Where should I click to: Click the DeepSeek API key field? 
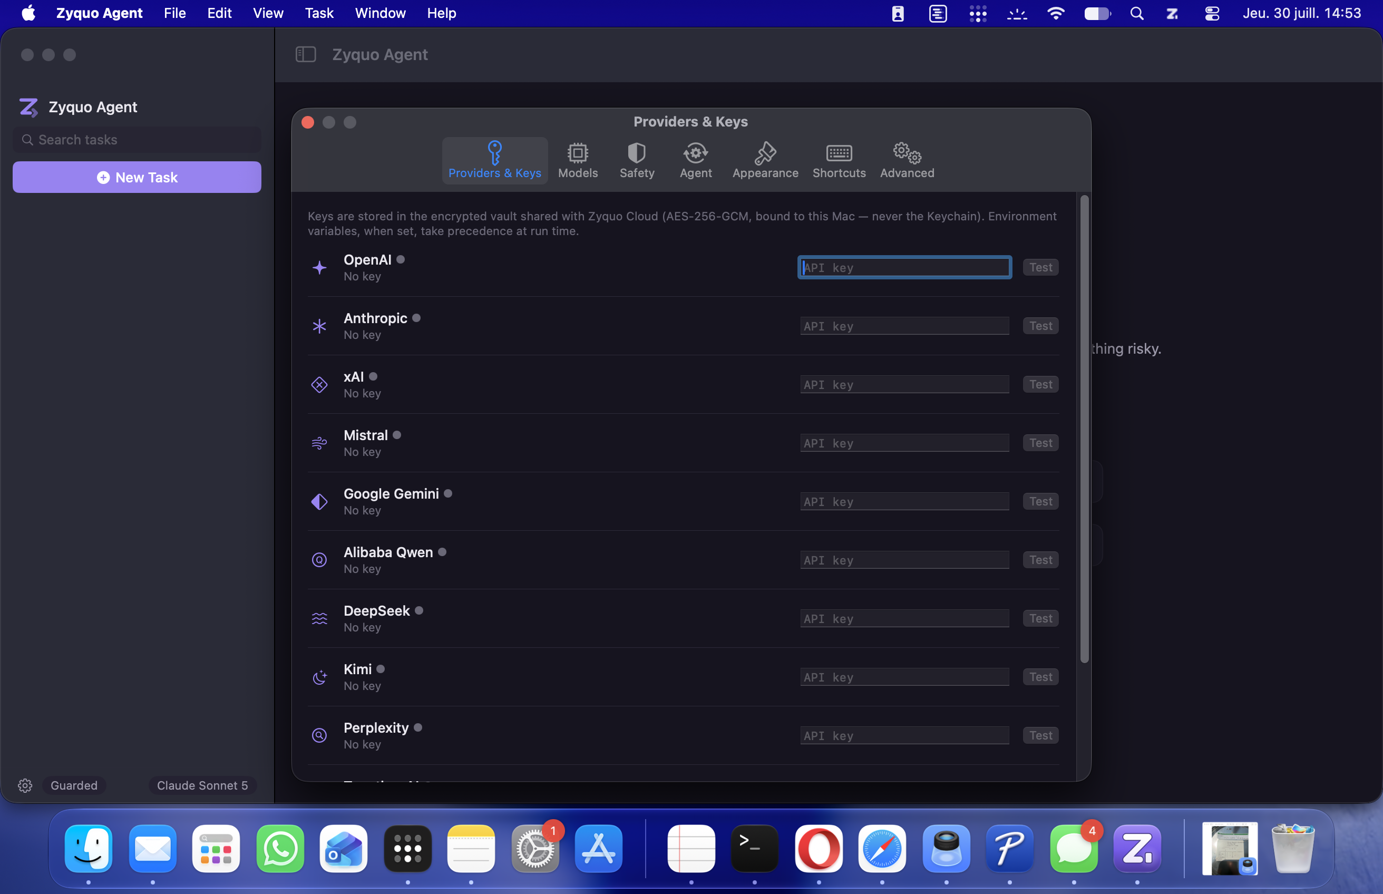pyautogui.click(x=904, y=618)
